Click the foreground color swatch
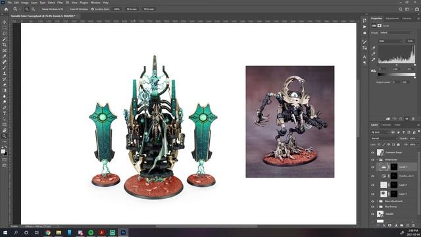421x237 pixels. pos(3,151)
